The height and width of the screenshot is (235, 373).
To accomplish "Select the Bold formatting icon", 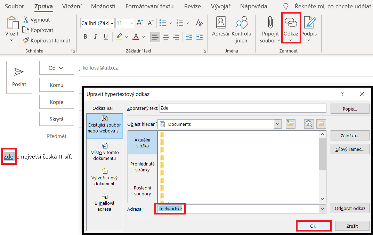I will tap(85, 37).
